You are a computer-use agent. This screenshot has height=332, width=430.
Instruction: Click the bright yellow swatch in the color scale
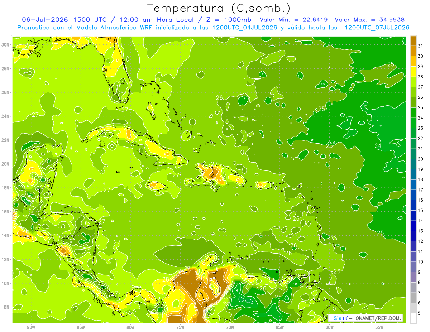(413, 72)
